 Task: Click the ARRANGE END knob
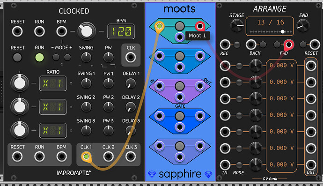[x=303, y=26]
